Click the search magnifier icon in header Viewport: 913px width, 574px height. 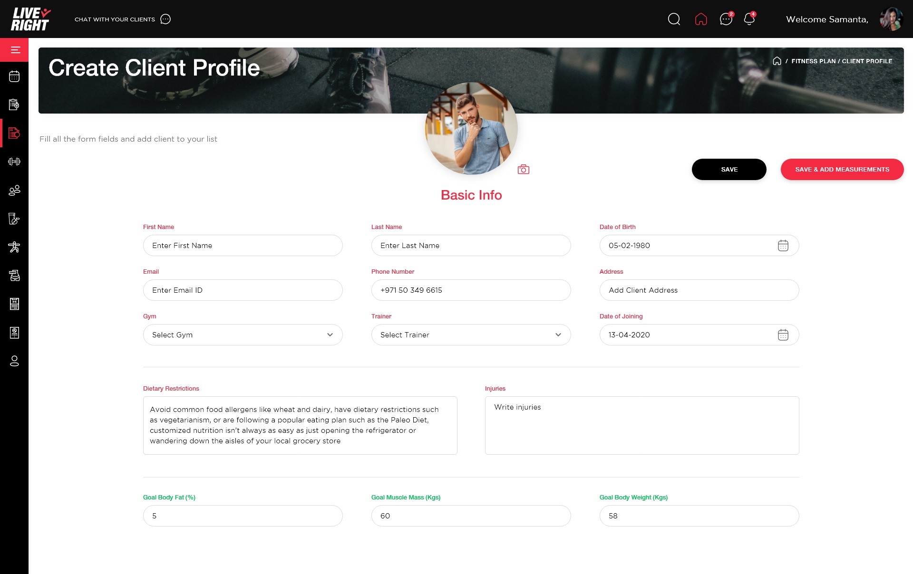click(674, 19)
